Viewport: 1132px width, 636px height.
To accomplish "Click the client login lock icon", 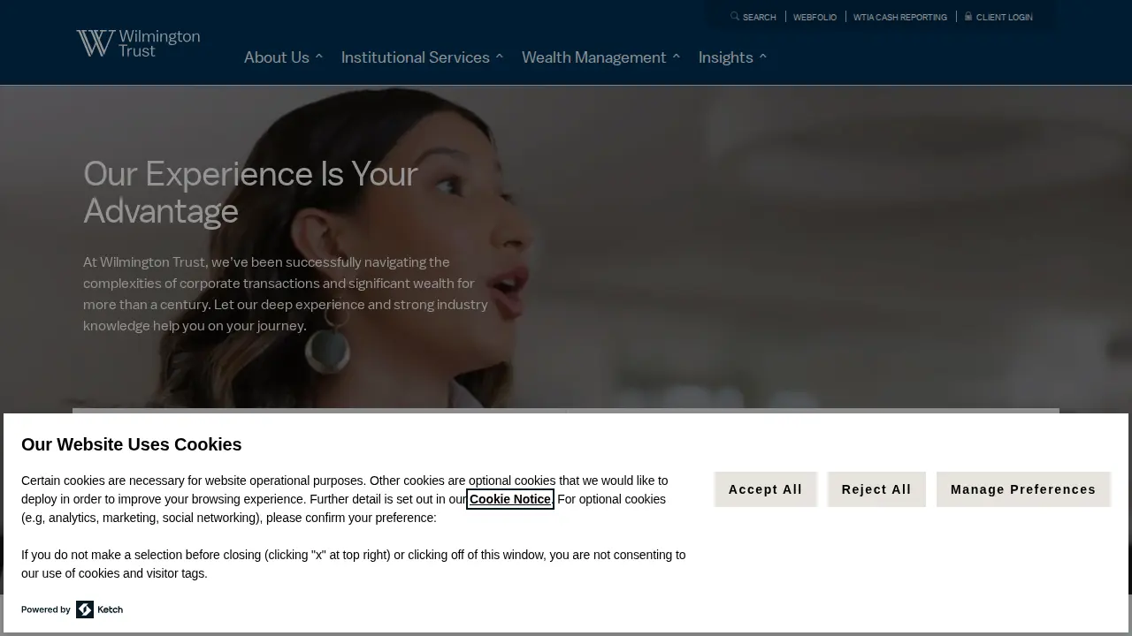I will 968,16.
